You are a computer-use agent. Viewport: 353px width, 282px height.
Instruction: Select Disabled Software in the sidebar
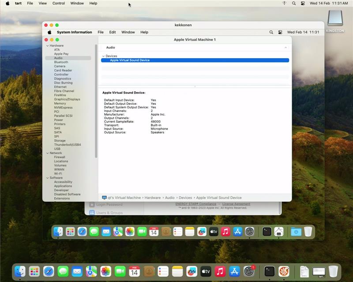[67, 194]
